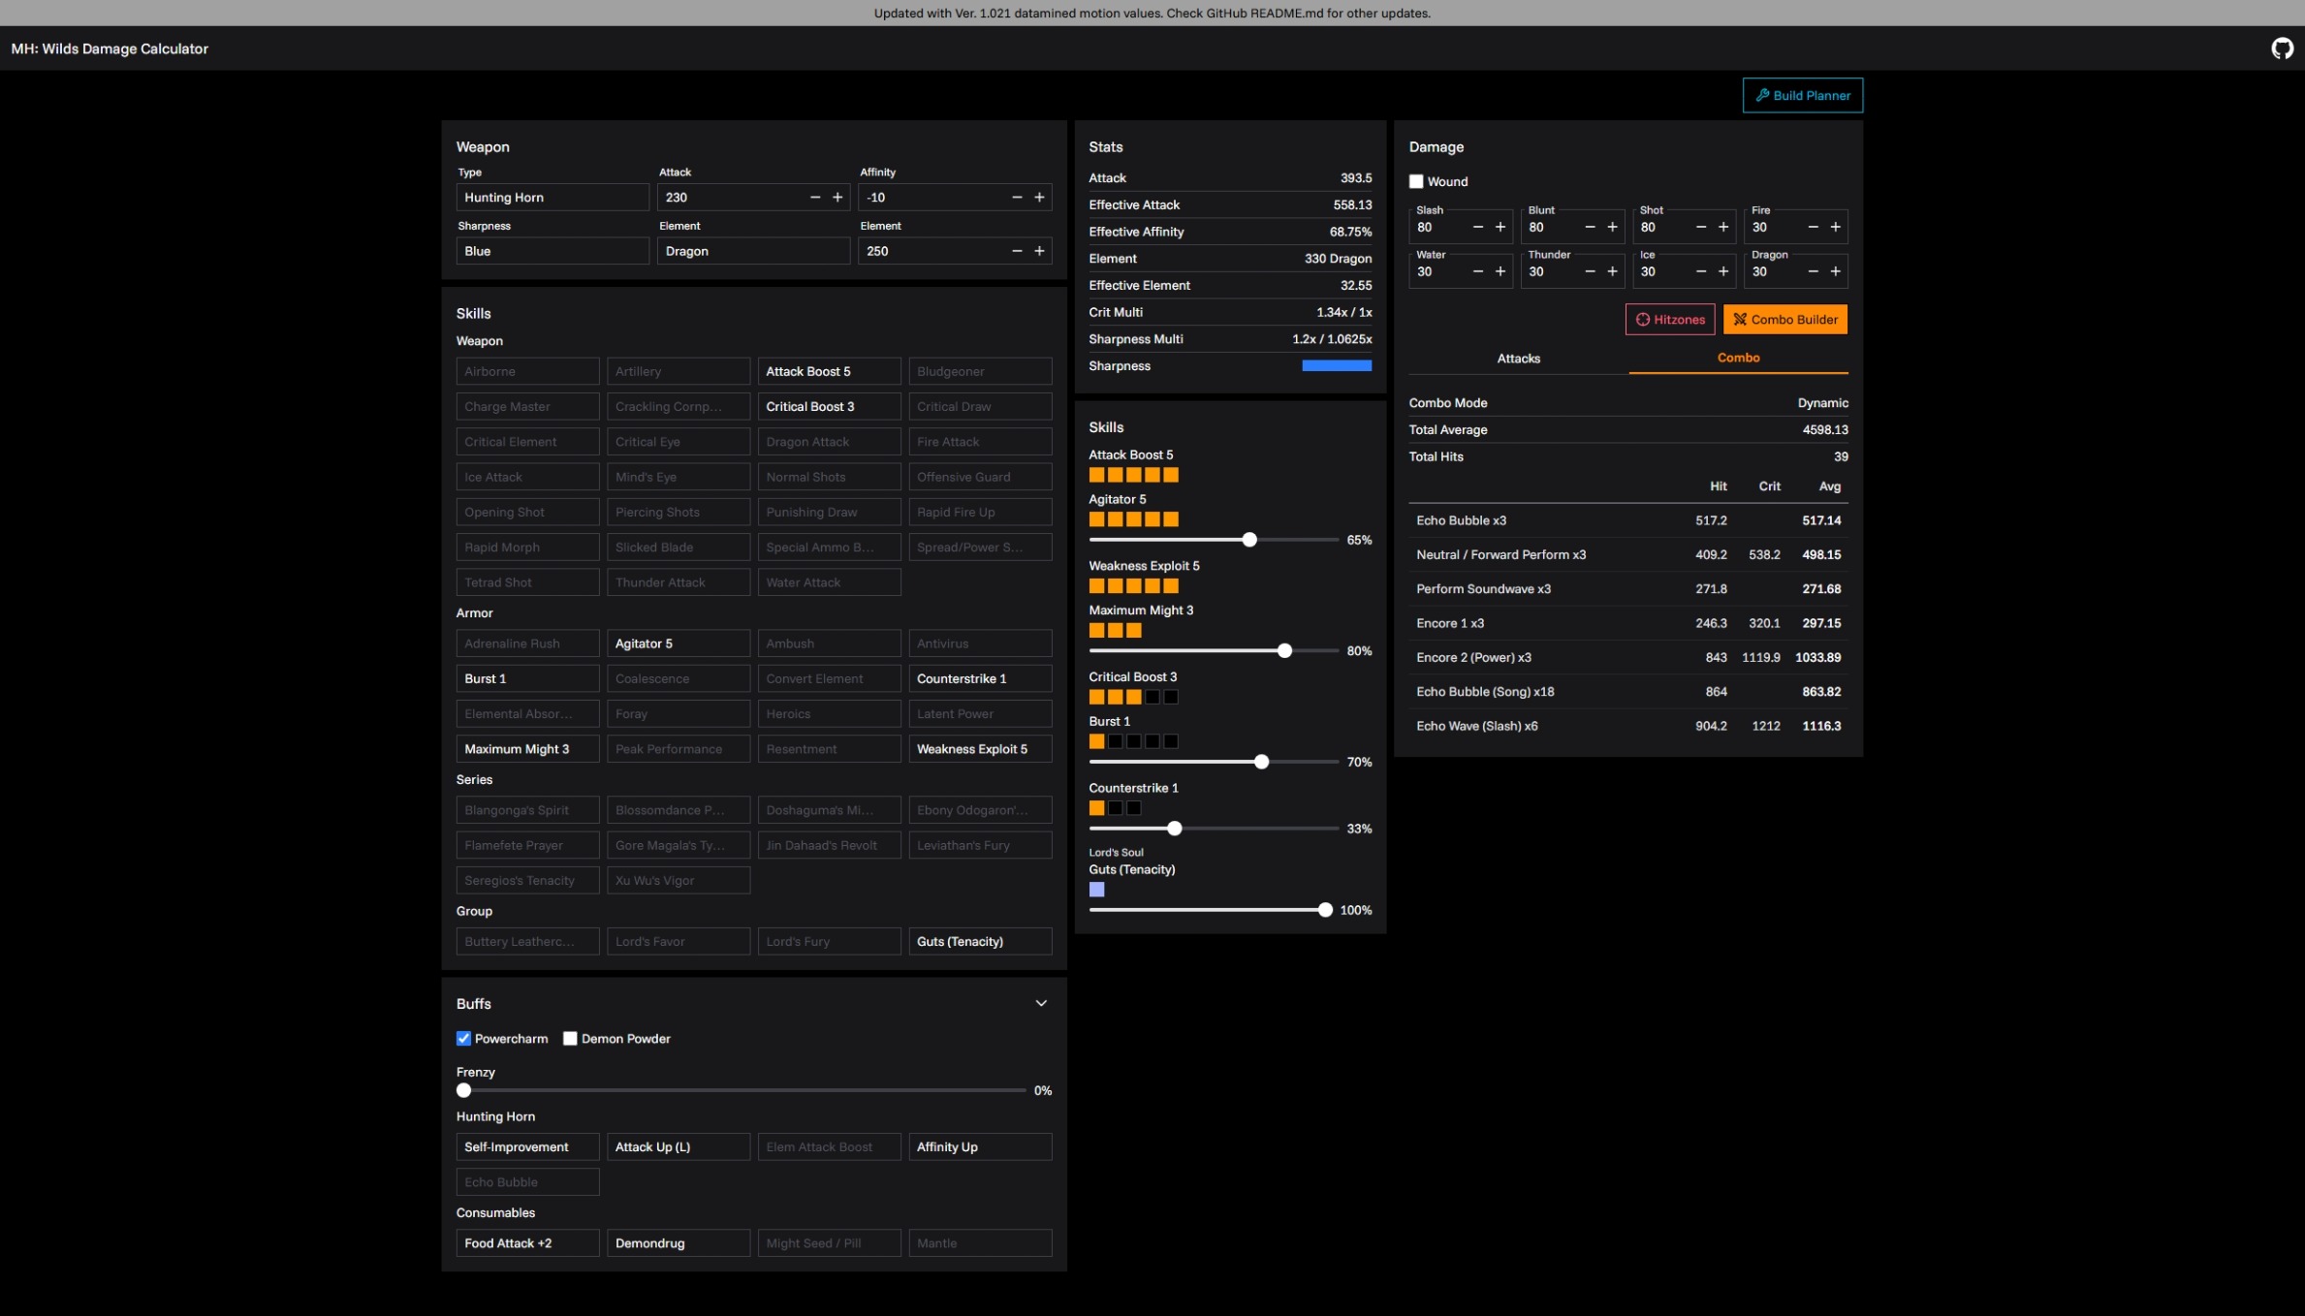Image resolution: width=2305 pixels, height=1316 pixels.
Task: Increase Water hitzone with plus
Action: click(x=1500, y=271)
